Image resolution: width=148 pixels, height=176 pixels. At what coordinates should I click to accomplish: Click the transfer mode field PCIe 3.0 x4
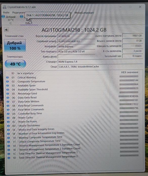[x=76, y=52]
